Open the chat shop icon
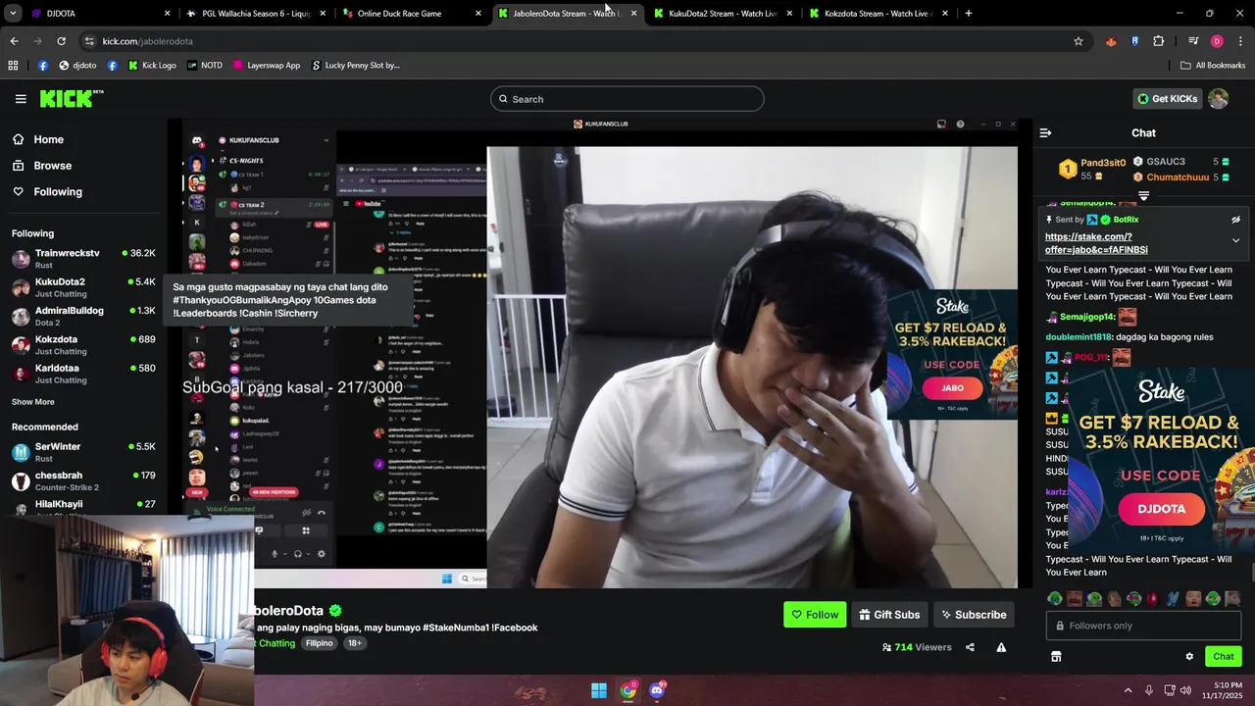The image size is (1255, 706). point(1056,657)
